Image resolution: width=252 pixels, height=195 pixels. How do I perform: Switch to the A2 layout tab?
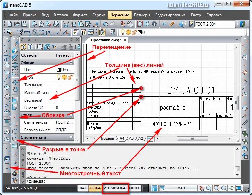(x=141, y=138)
